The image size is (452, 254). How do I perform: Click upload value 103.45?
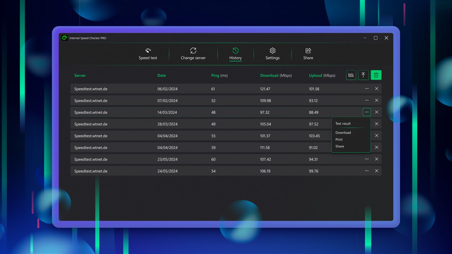pos(314,136)
